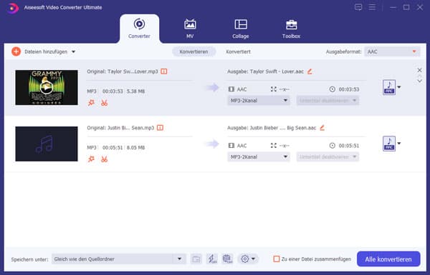430x275 pixels.
Task: Open the cut scissors icon for Justin Bieber
Action: 104,159
